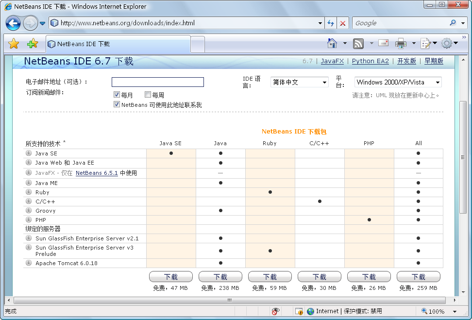
Task: Uncheck the 每月 newsletter checkbox
Action: pos(117,95)
